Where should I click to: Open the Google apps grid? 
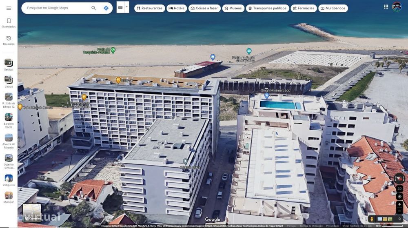[x=386, y=7]
